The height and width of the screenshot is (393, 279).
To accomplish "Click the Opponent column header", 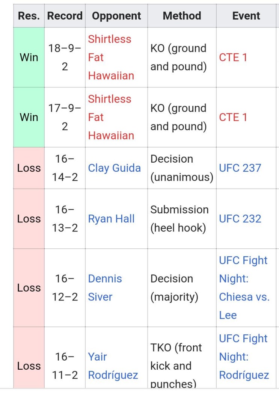I will (x=116, y=16).
